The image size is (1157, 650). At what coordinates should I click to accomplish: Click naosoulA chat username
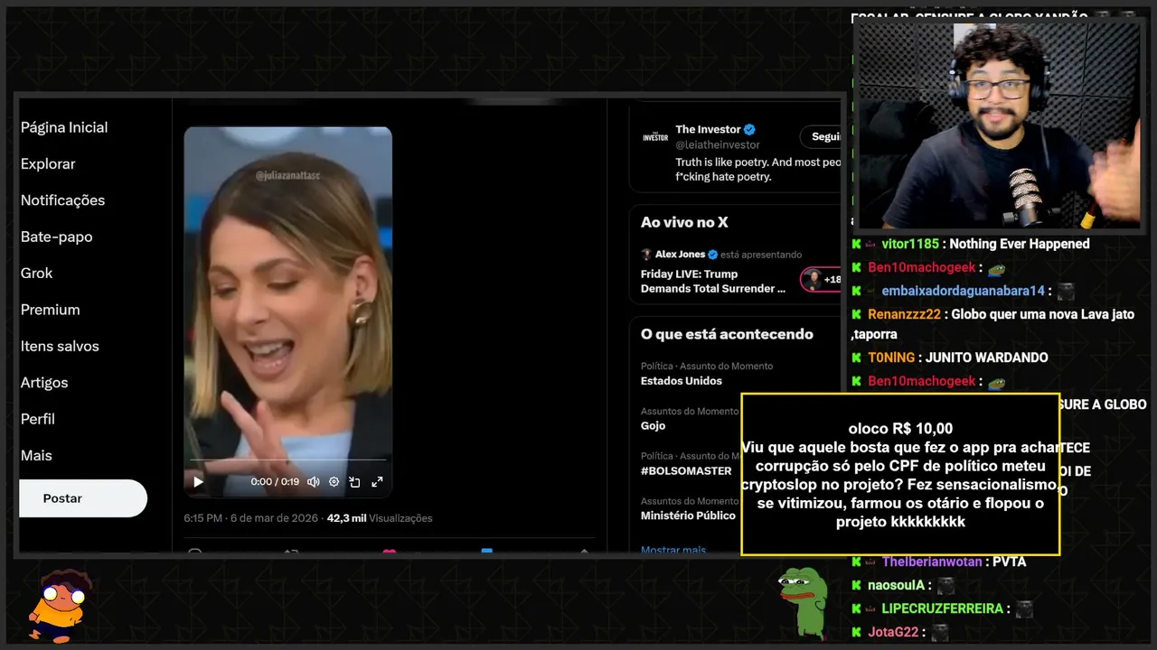click(x=895, y=585)
